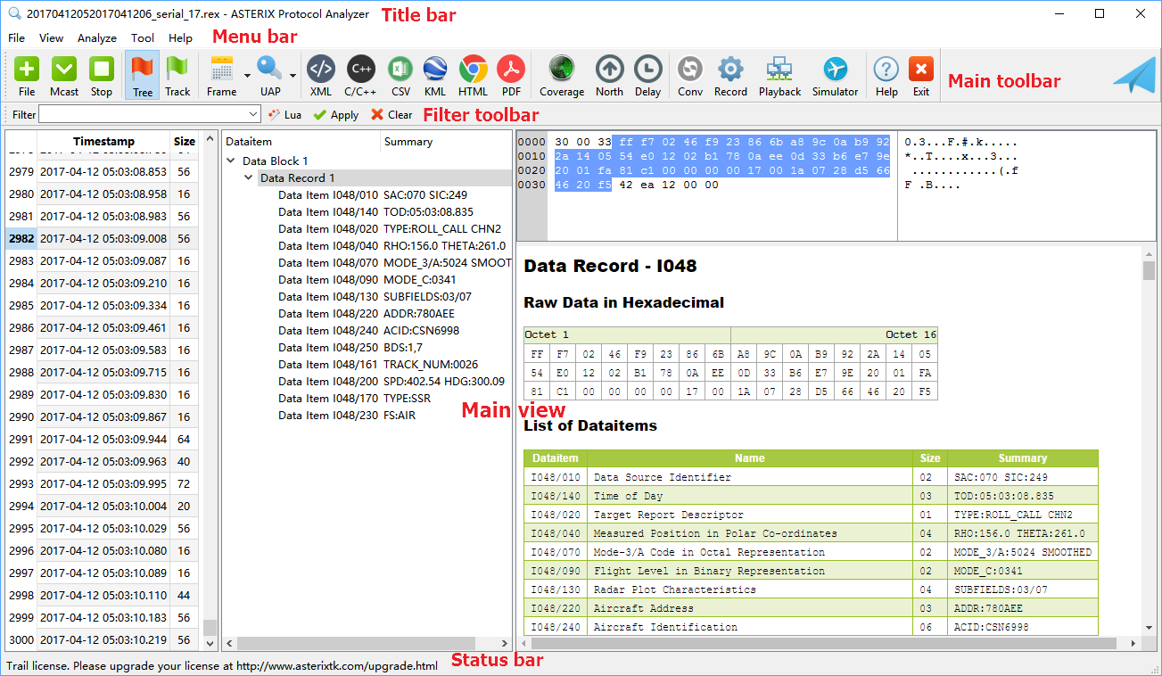Open the Tool menu
This screenshot has height=676, width=1162.
coord(143,38)
